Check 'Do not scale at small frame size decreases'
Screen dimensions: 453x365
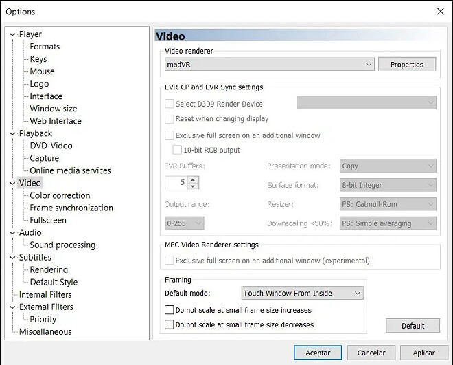(x=170, y=324)
